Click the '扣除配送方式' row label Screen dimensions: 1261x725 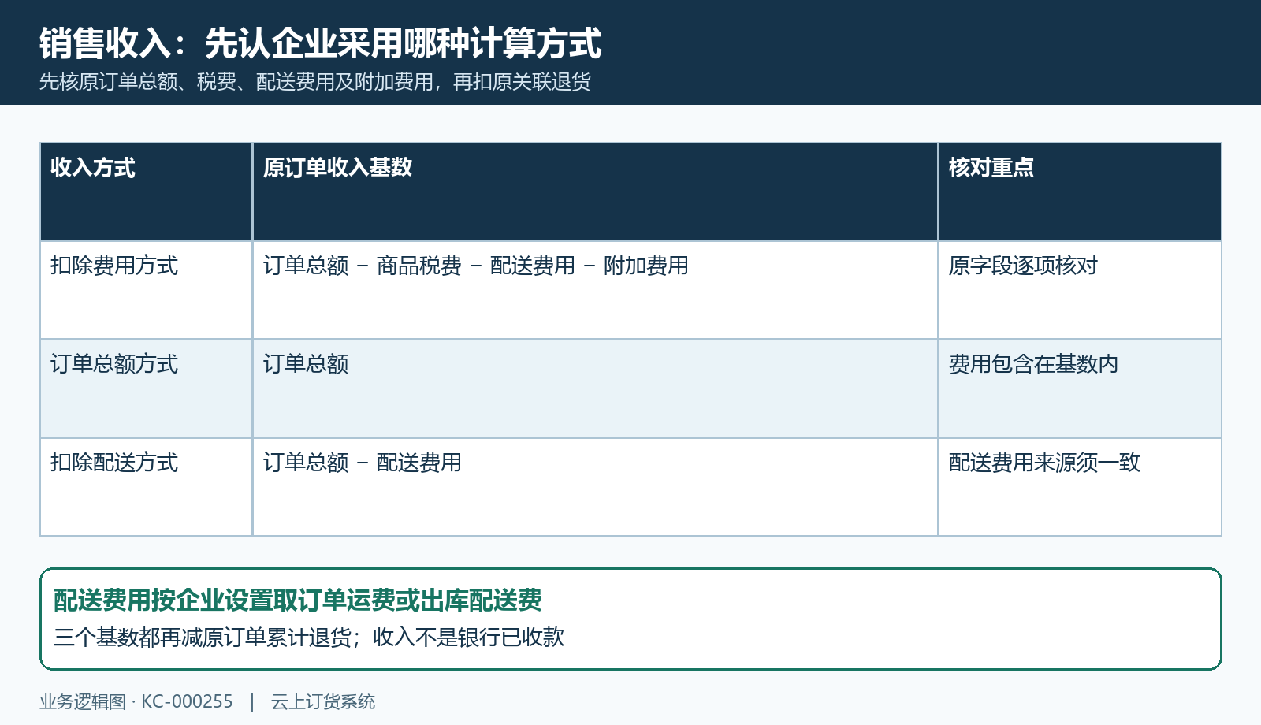[x=147, y=487]
